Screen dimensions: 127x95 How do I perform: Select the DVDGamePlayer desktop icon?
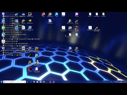pyautogui.click(x=30, y=14)
